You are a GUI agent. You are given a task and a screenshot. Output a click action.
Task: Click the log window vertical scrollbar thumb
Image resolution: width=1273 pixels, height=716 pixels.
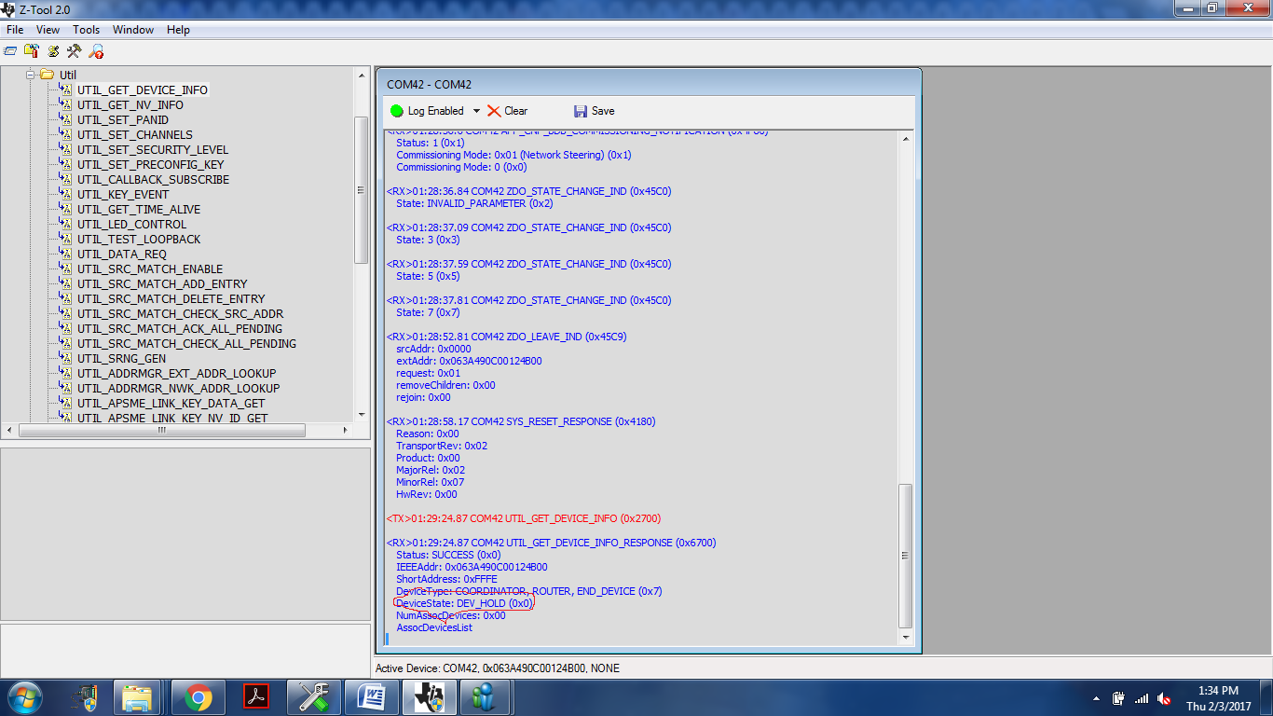[905, 556]
